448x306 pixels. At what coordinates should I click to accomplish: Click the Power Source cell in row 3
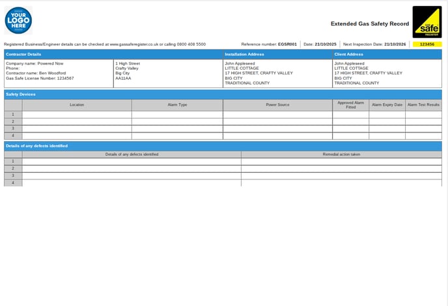[x=277, y=129]
